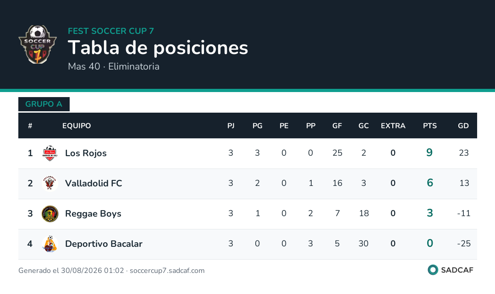Screen dimensions: 495x294
Task: Click the Tabla de posiciones heading
Action: 158,48
